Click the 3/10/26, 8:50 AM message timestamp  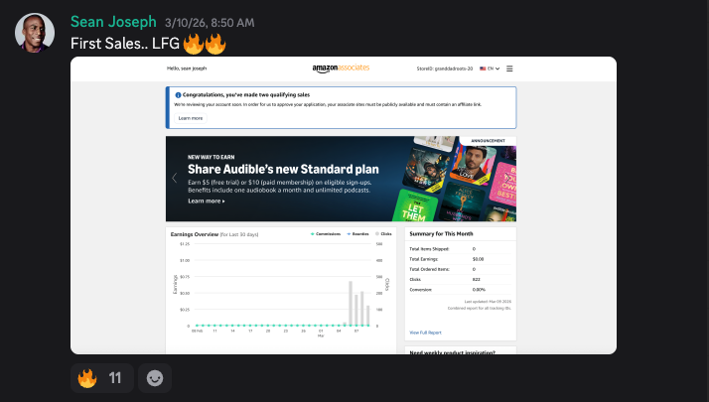pos(210,23)
